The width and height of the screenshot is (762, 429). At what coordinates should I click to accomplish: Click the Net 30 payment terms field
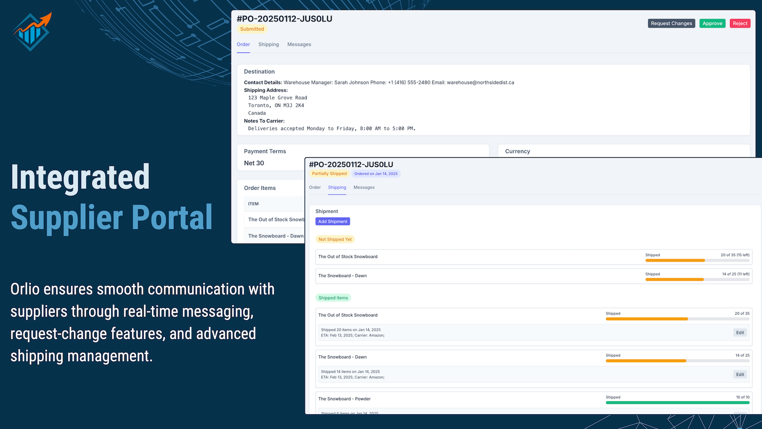253,163
